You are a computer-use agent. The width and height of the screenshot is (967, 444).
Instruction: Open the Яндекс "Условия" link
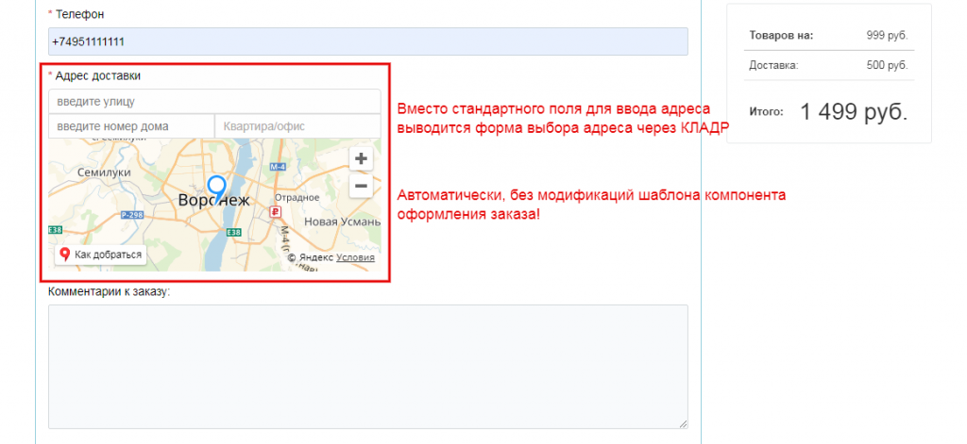coord(355,257)
